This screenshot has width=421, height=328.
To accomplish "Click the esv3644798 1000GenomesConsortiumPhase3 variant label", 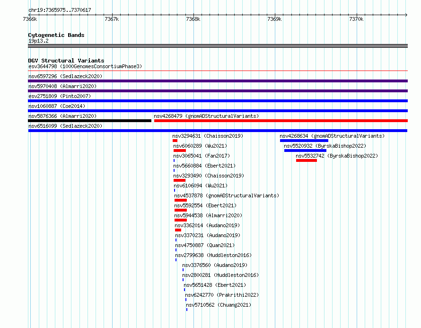I will click(x=85, y=66).
